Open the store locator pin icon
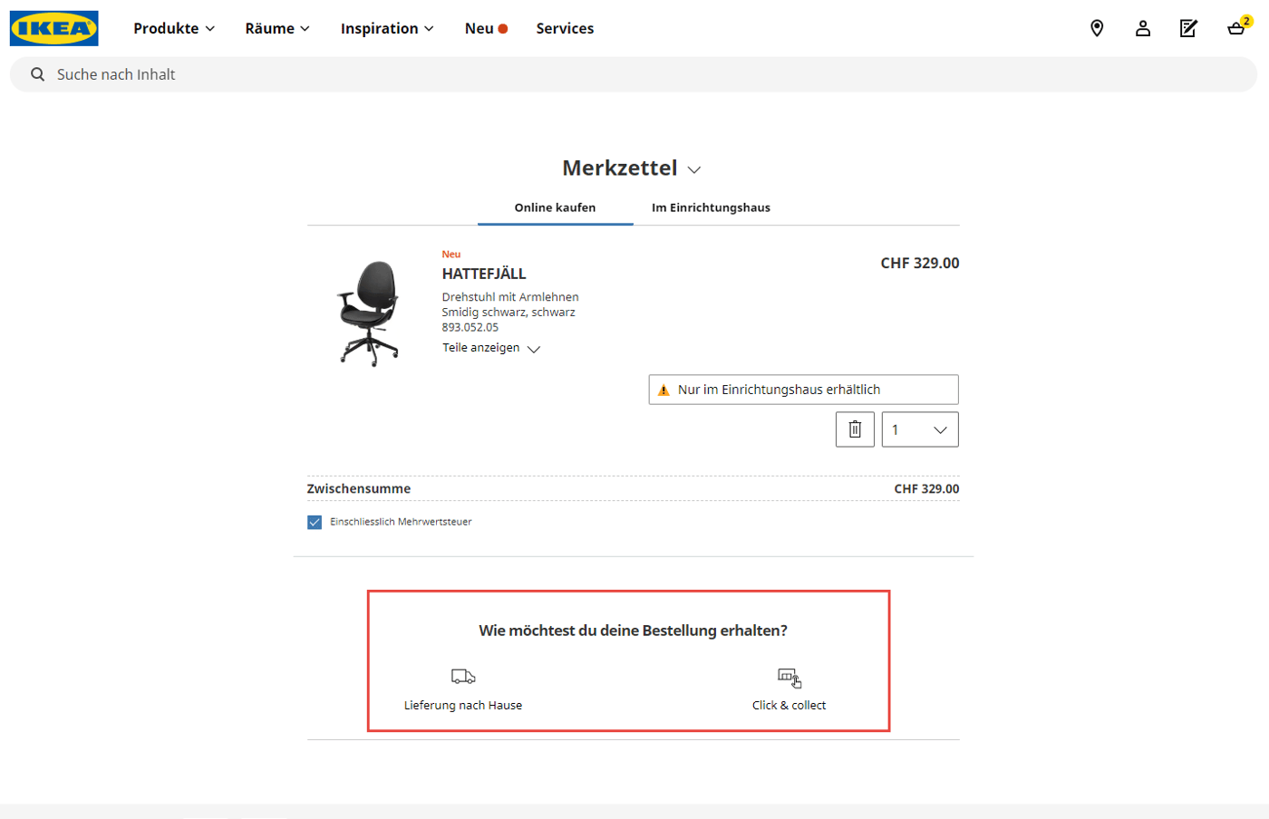The width and height of the screenshot is (1269, 819). pos(1097,28)
